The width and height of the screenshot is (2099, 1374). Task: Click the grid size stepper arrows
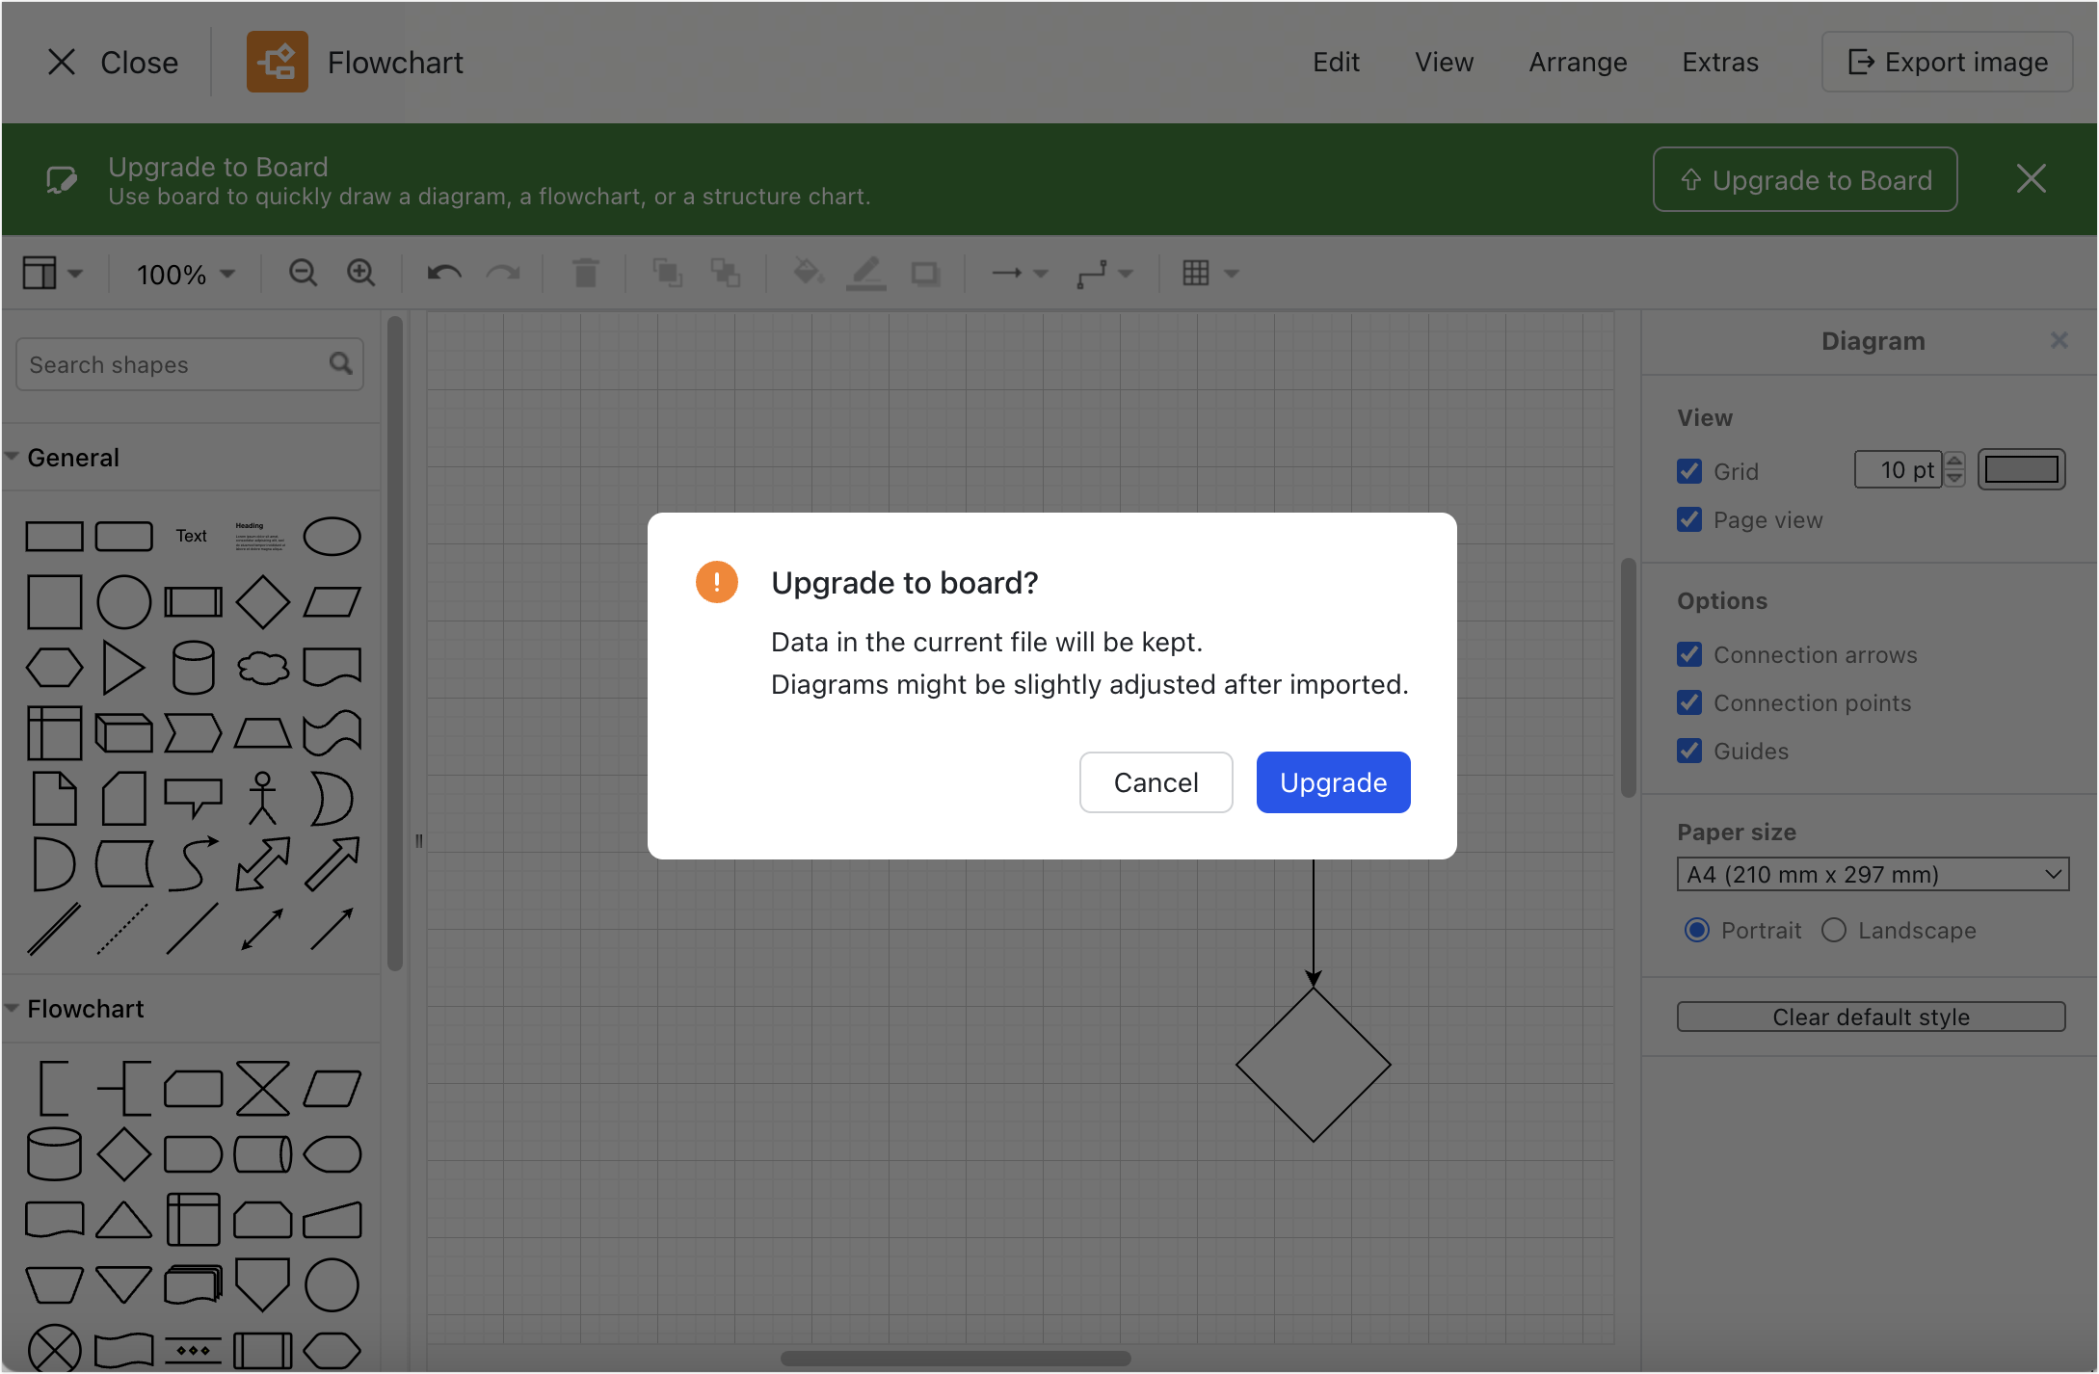click(x=1954, y=469)
